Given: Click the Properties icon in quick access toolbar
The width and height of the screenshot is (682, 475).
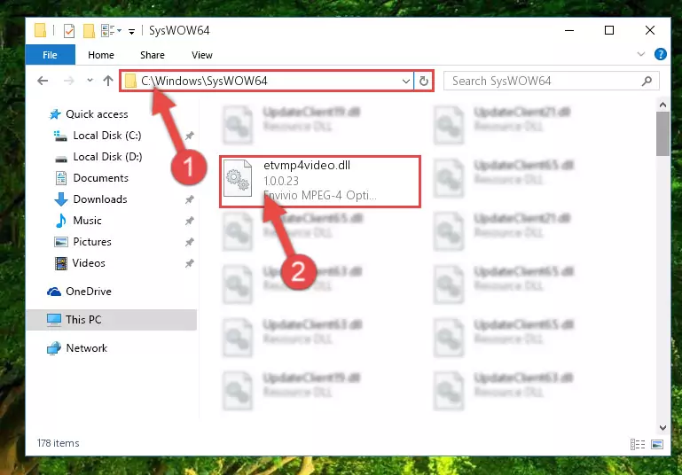Looking at the screenshot, I should coord(68,31).
